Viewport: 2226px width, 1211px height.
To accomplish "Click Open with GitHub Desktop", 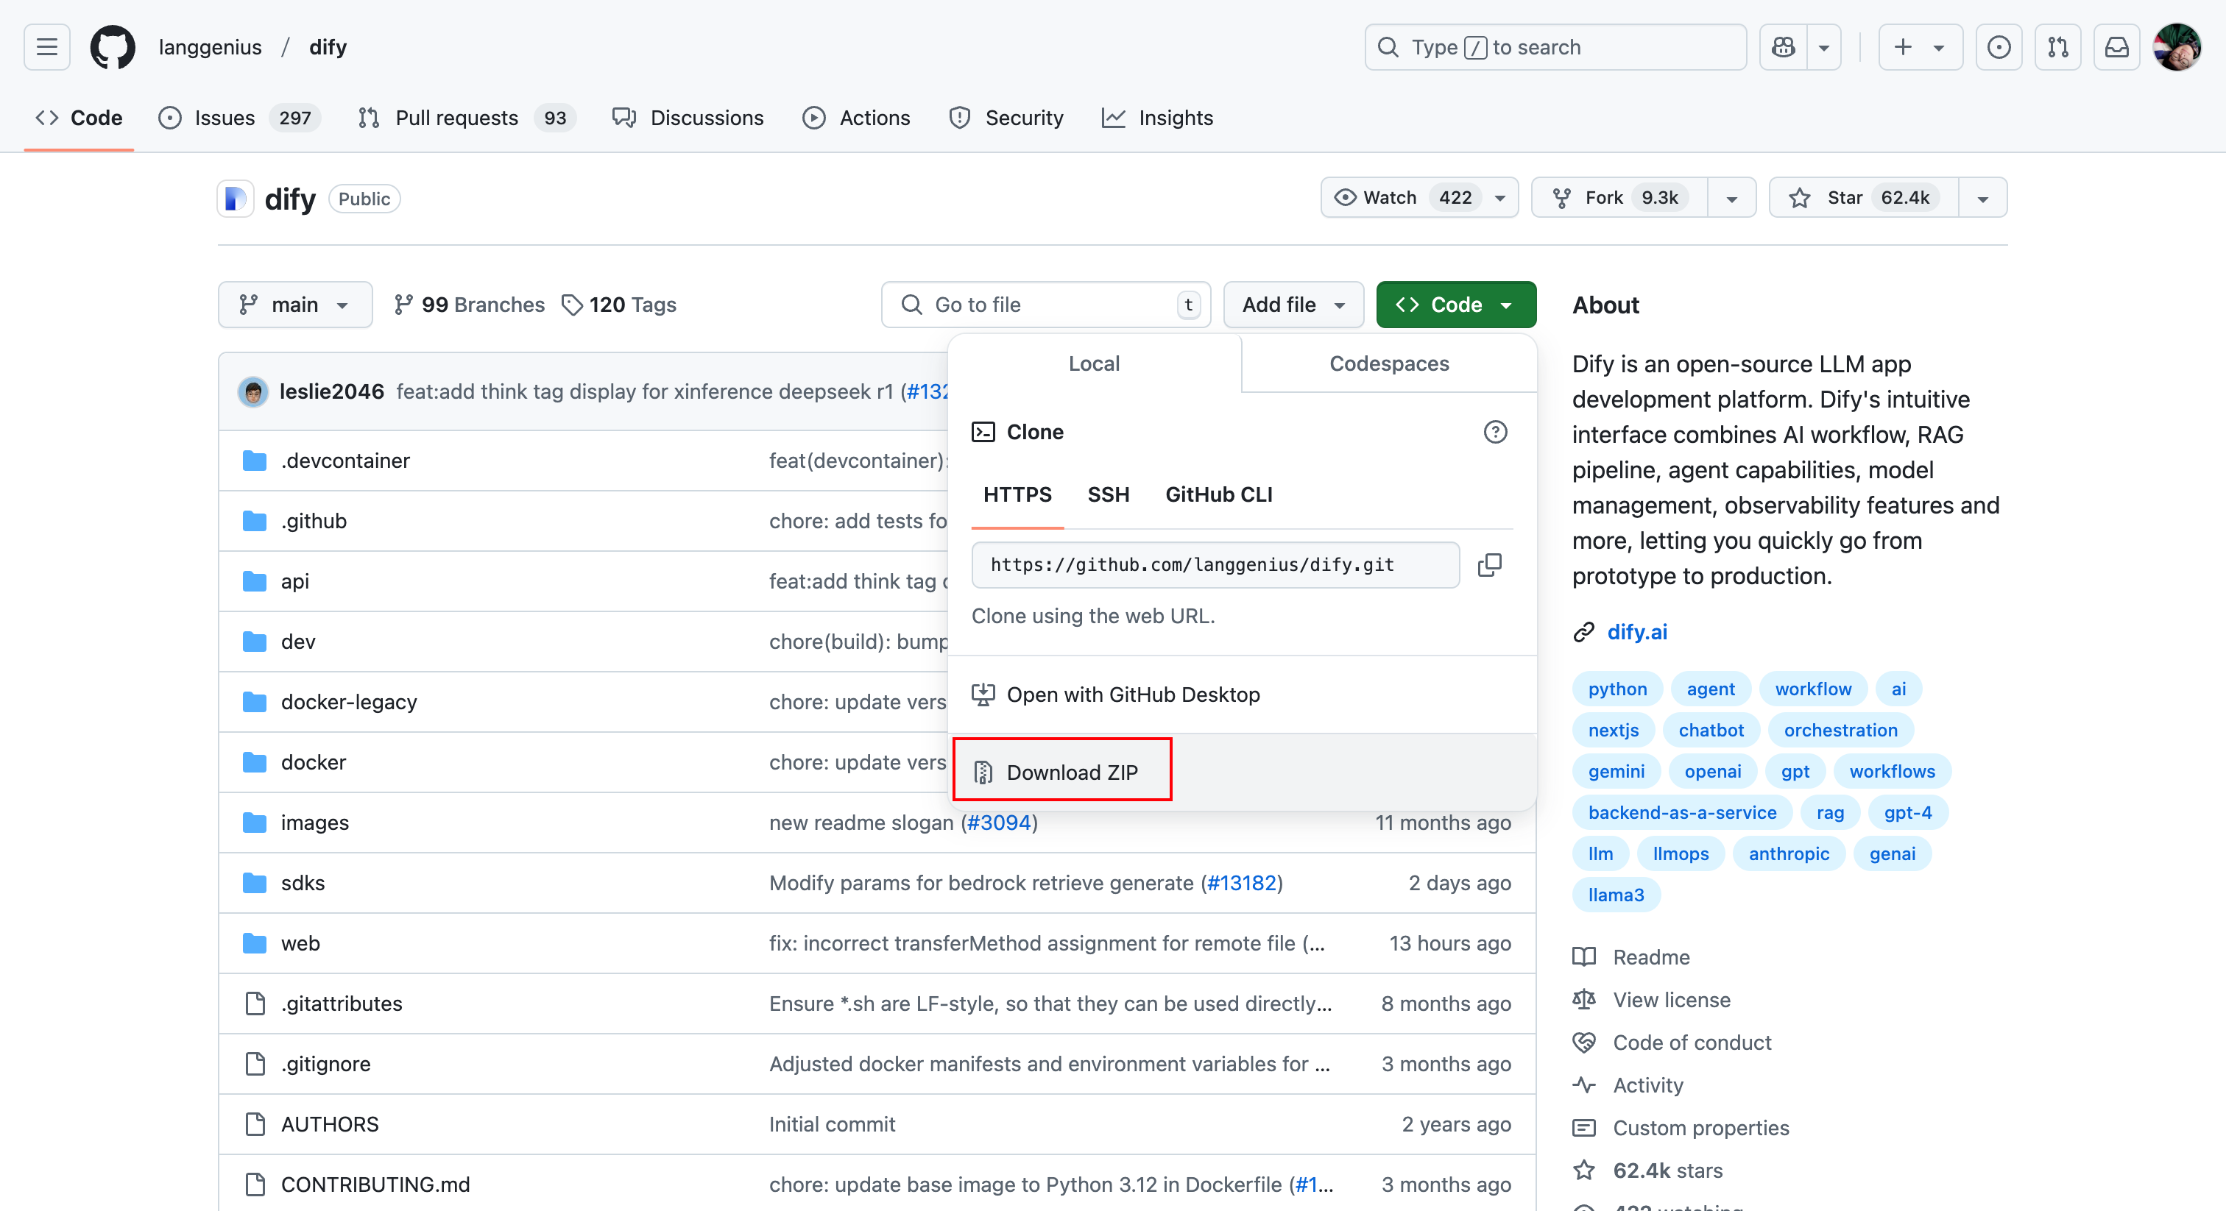I will coord(1242,695).
